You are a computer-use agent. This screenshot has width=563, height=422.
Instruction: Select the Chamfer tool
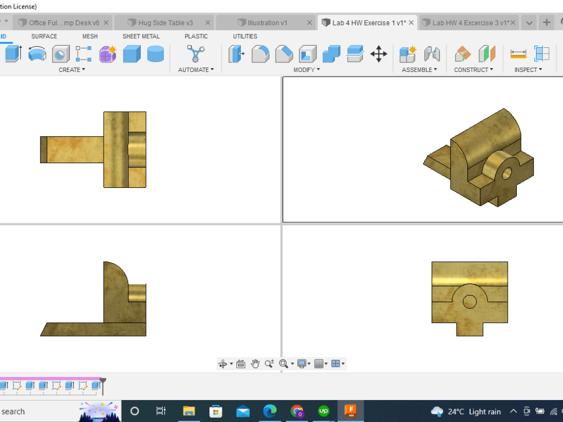click(x=284, y=54)
